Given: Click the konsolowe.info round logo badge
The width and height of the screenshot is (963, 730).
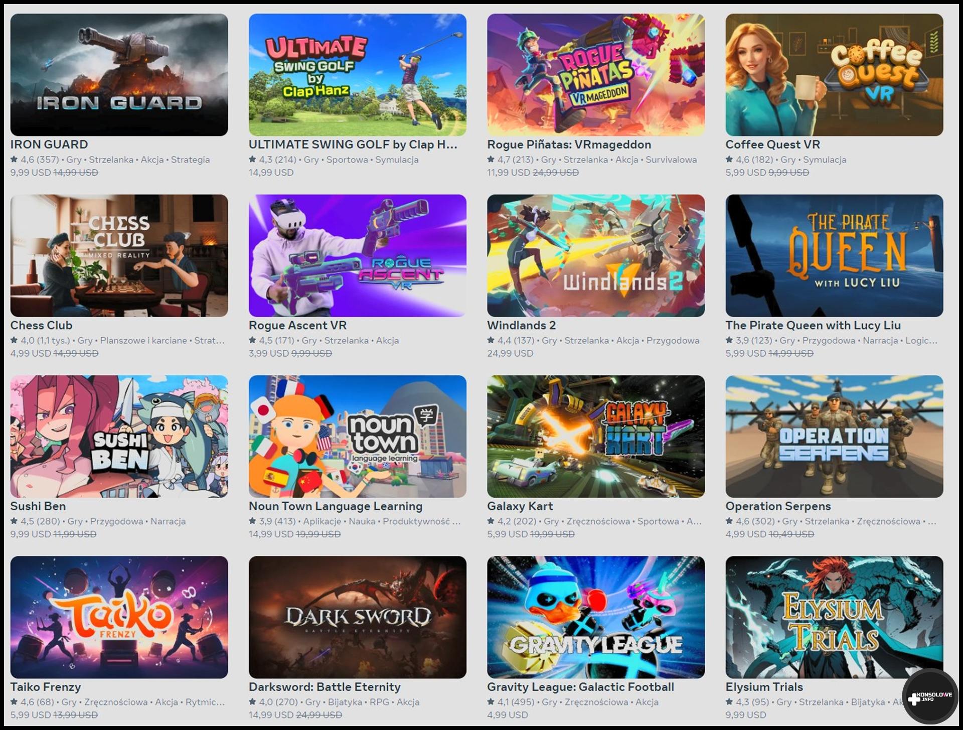Looking at the screenshot, I should click(x=930, y=696).
